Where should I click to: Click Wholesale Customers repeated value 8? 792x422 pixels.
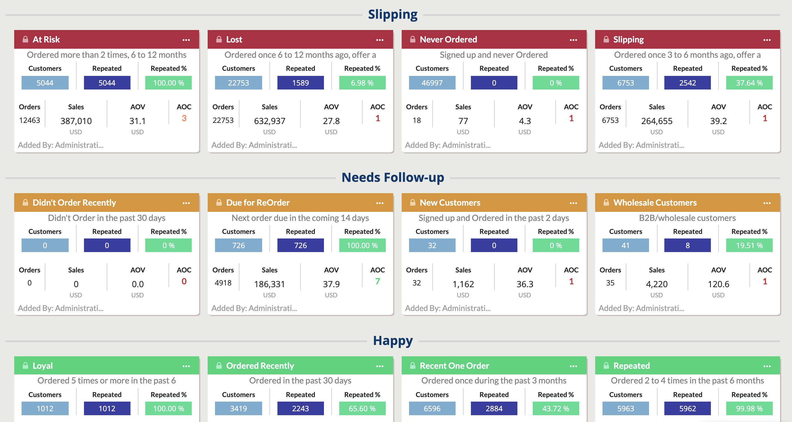[x=687, y=246]
